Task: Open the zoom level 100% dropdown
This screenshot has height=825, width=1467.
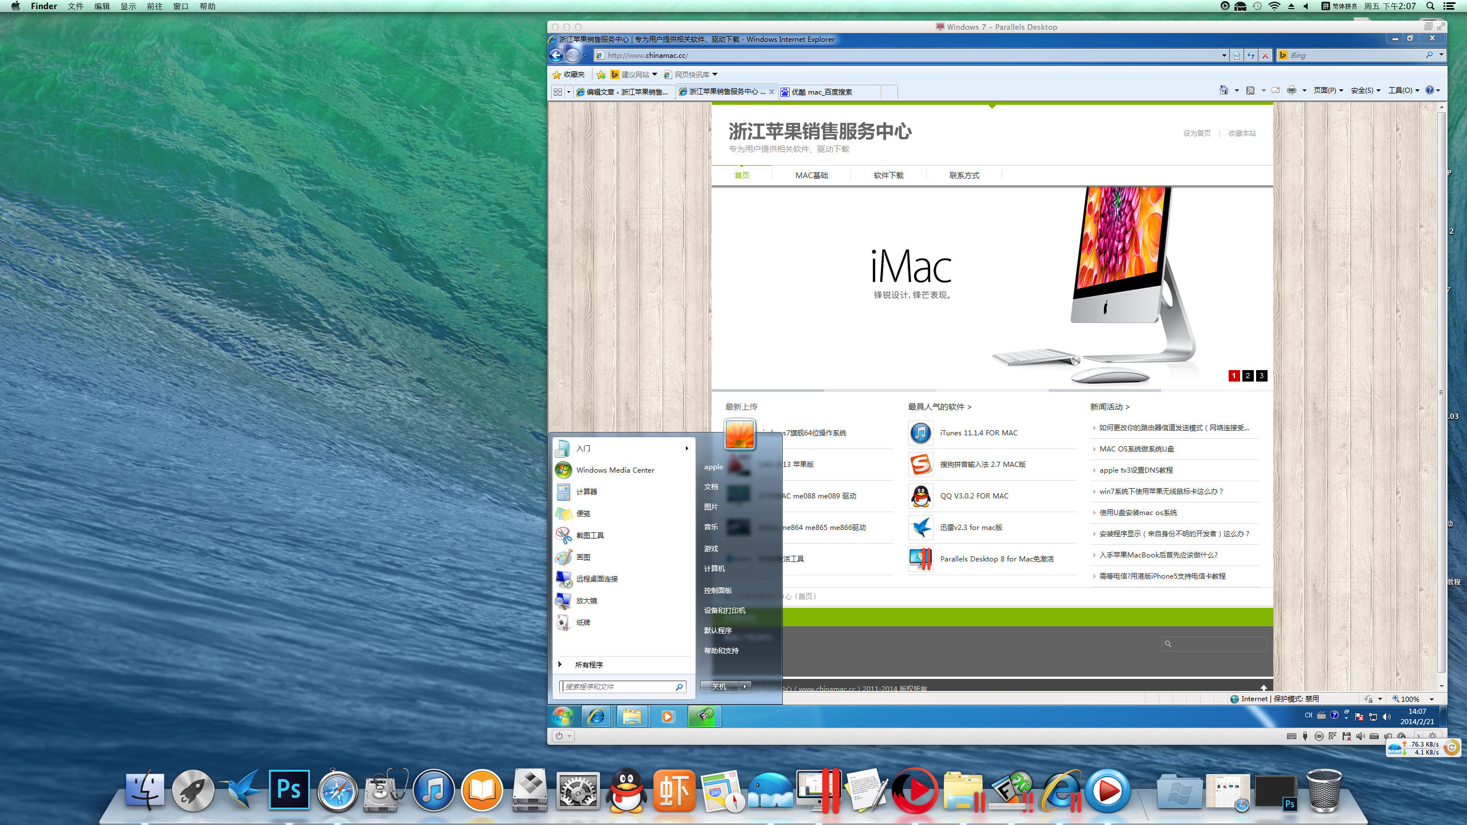Action: 1431,699
